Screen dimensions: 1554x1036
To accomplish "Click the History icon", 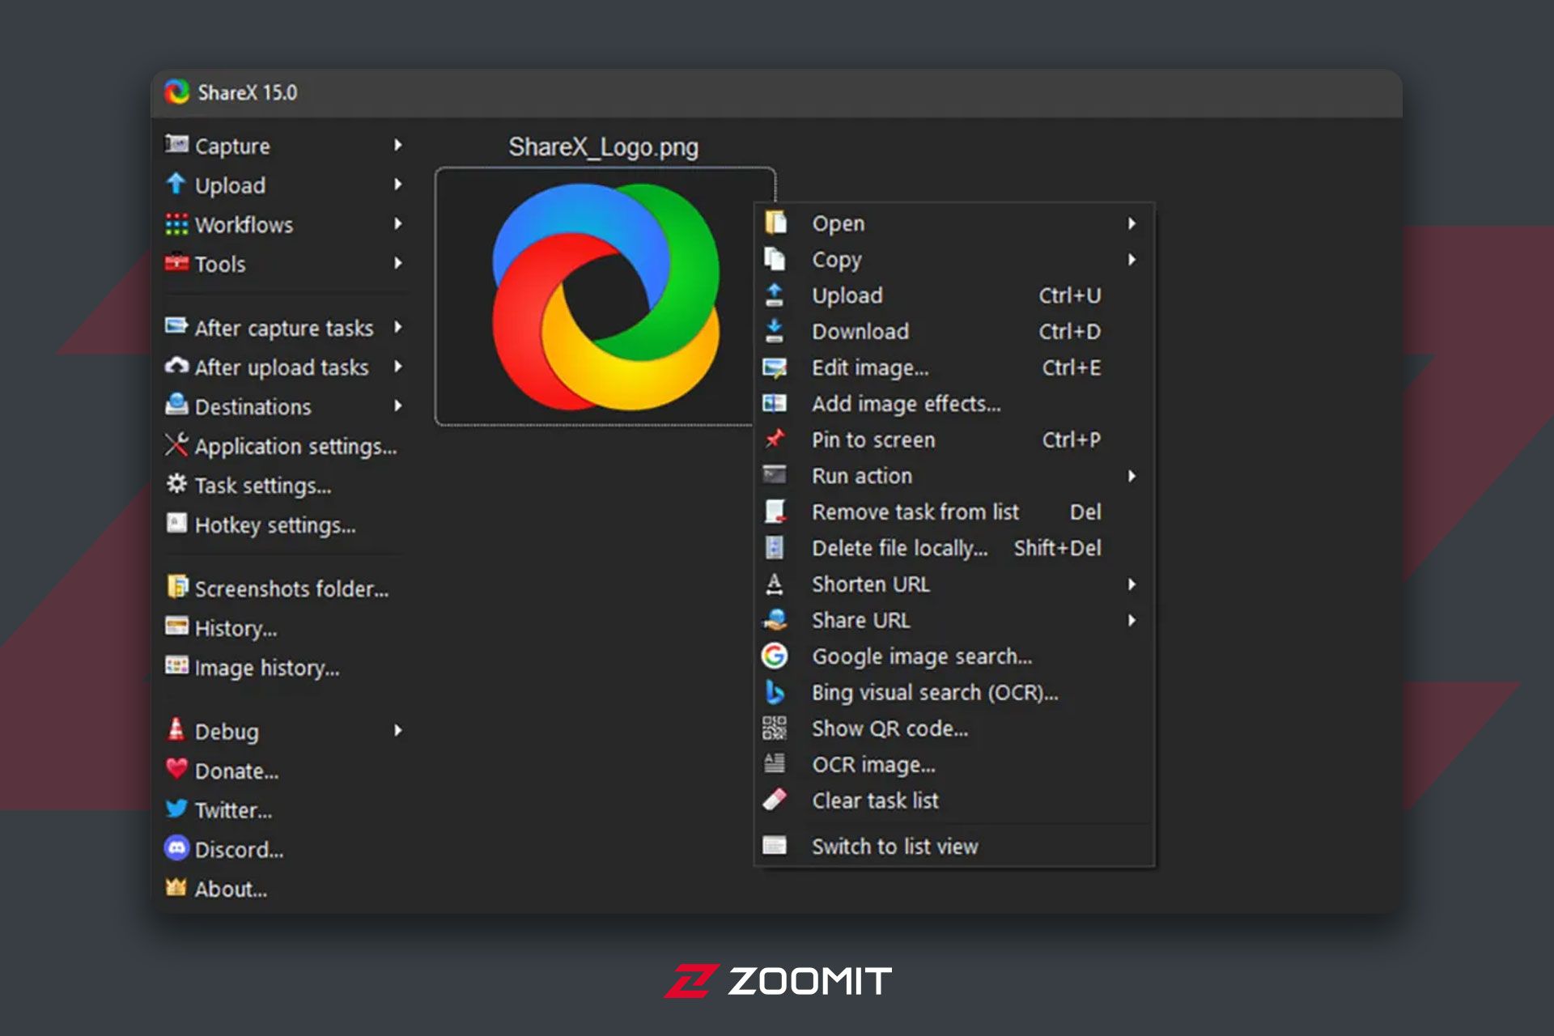I will pyautogui.click(x=176, y=626).
